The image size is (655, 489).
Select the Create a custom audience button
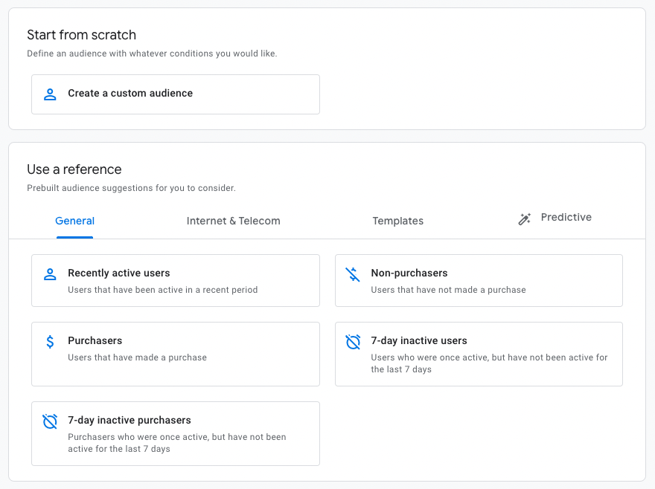click(175, 94)
